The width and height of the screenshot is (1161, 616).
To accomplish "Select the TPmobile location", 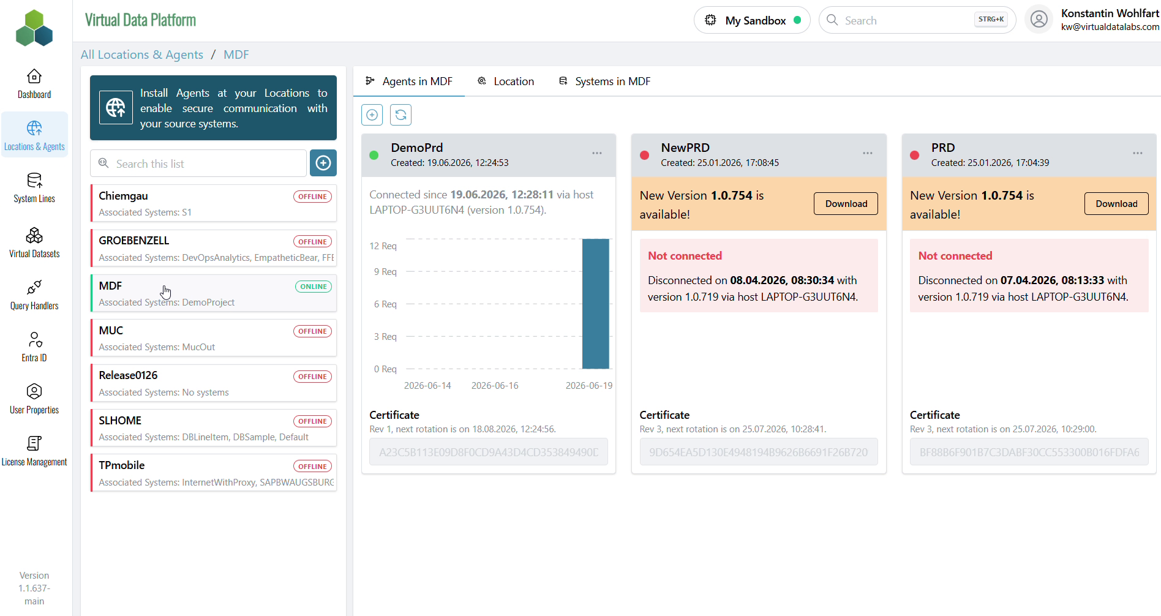I will click(213, 473).
